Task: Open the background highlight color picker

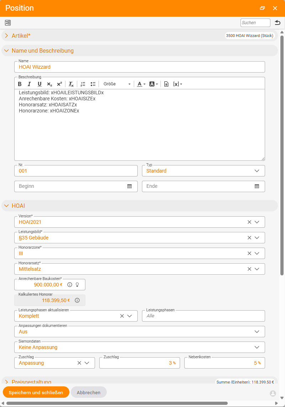Action: [154, 84]
